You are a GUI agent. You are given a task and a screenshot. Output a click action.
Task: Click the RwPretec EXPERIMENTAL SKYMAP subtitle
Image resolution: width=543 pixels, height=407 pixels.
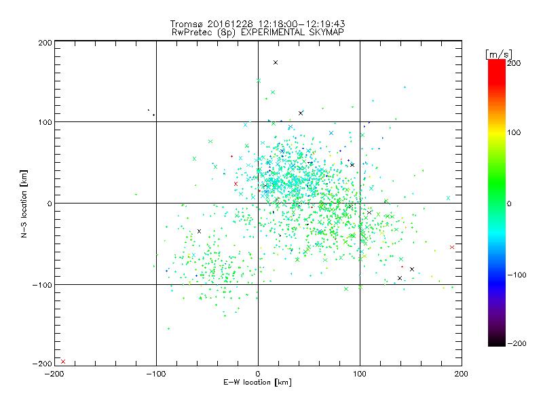[257, 33]
